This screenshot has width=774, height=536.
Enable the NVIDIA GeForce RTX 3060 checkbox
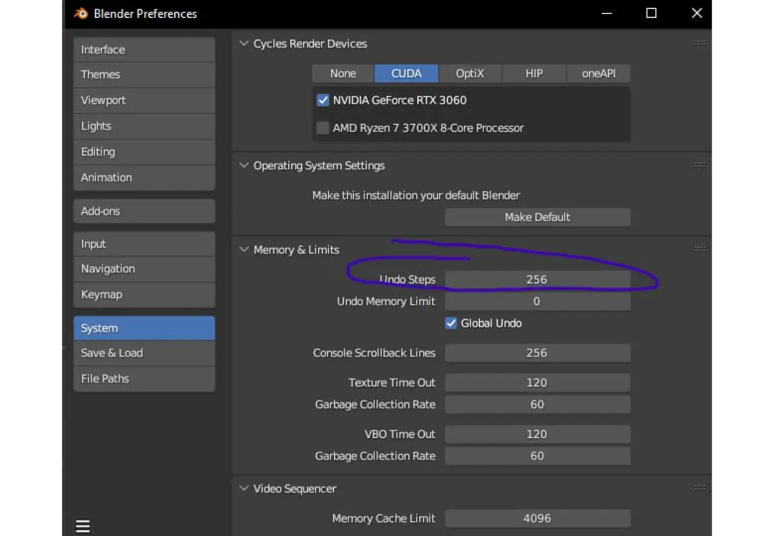pos(323,100)
